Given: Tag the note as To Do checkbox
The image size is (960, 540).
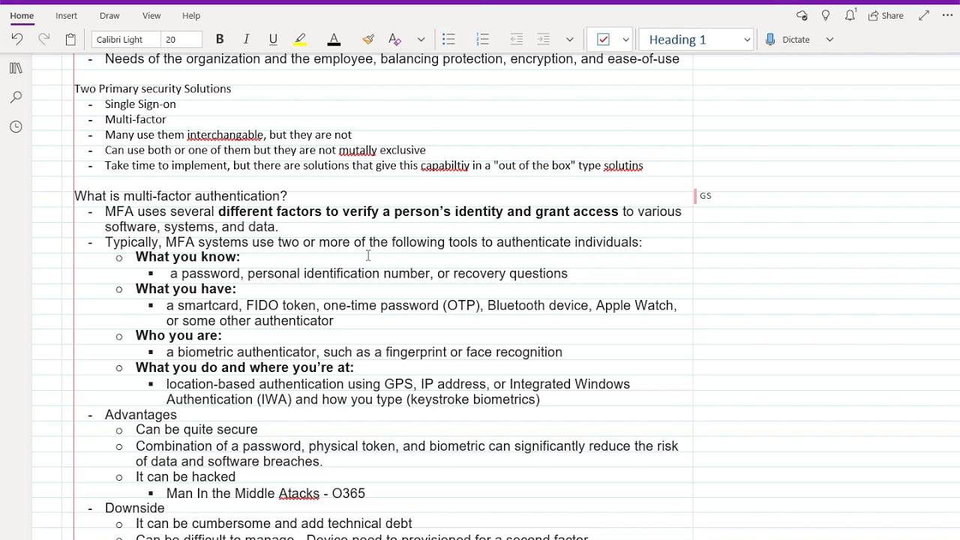Looking at the screenshot, I should pos(603,39).
